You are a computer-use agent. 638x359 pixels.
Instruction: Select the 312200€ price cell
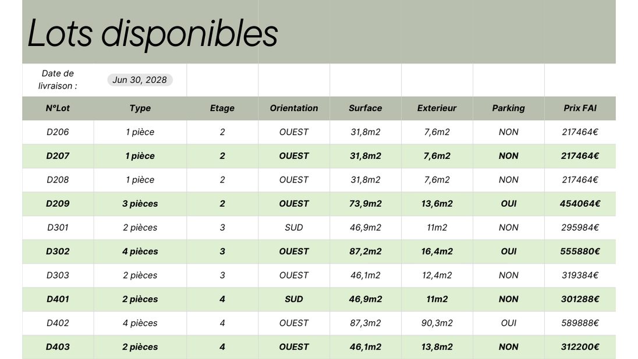pyautogui.click(x=580, y=347)
